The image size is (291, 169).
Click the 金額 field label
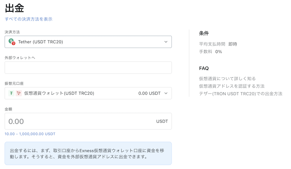8,109
